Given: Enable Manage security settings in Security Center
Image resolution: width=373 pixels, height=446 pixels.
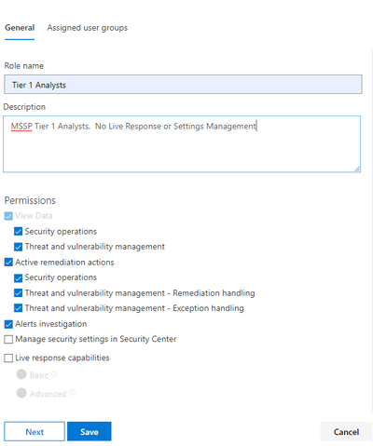Looking at the screenshot, I should tap(8, 339).
